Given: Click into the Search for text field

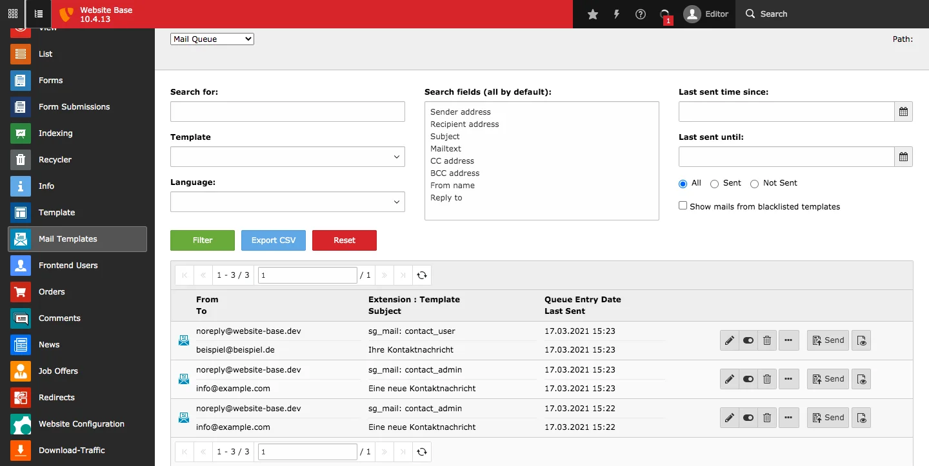Looking at the screenshot, I should [x=287, y=112].
